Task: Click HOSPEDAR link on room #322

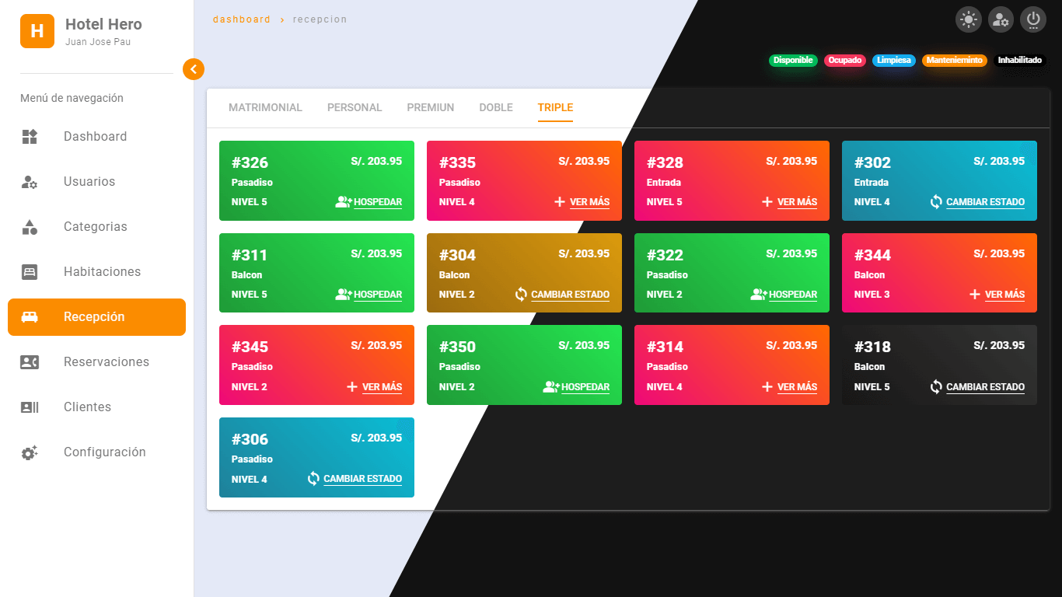Action: pos(793,295)
